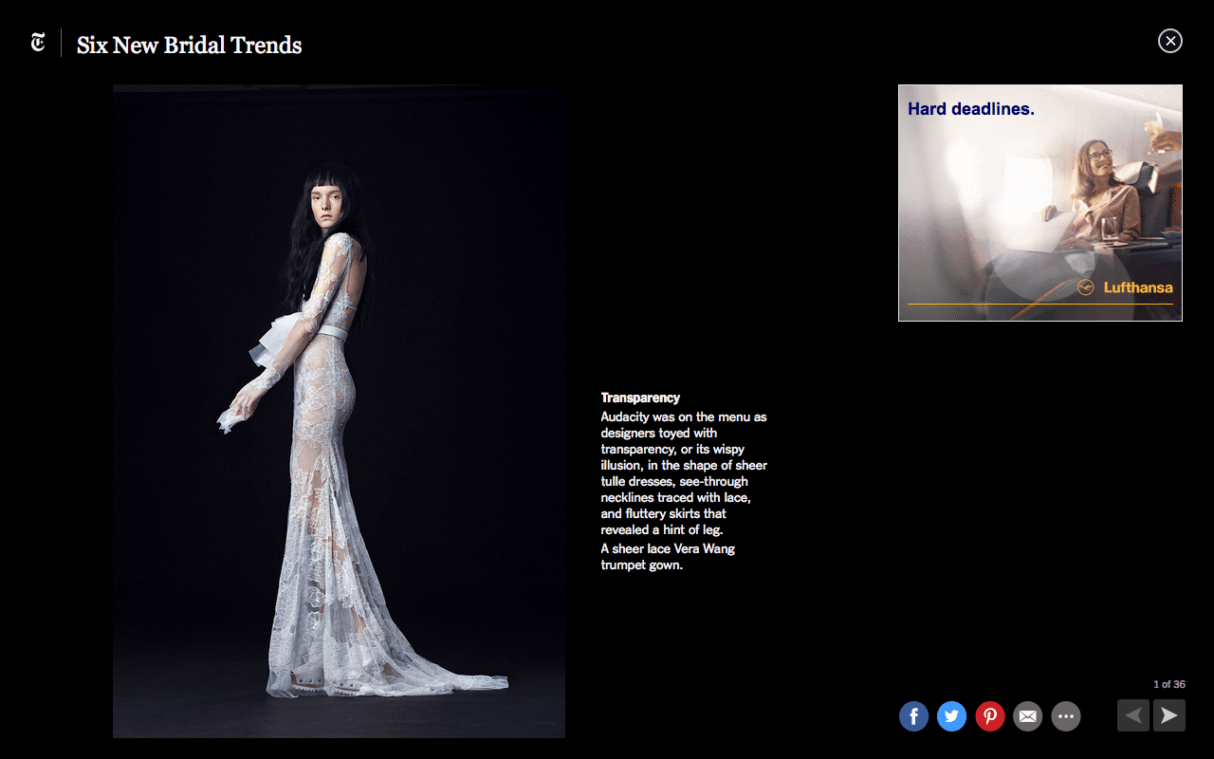Share the slideshow on Twitter
The image size is (1214, 759).
[x=951, y=716]
